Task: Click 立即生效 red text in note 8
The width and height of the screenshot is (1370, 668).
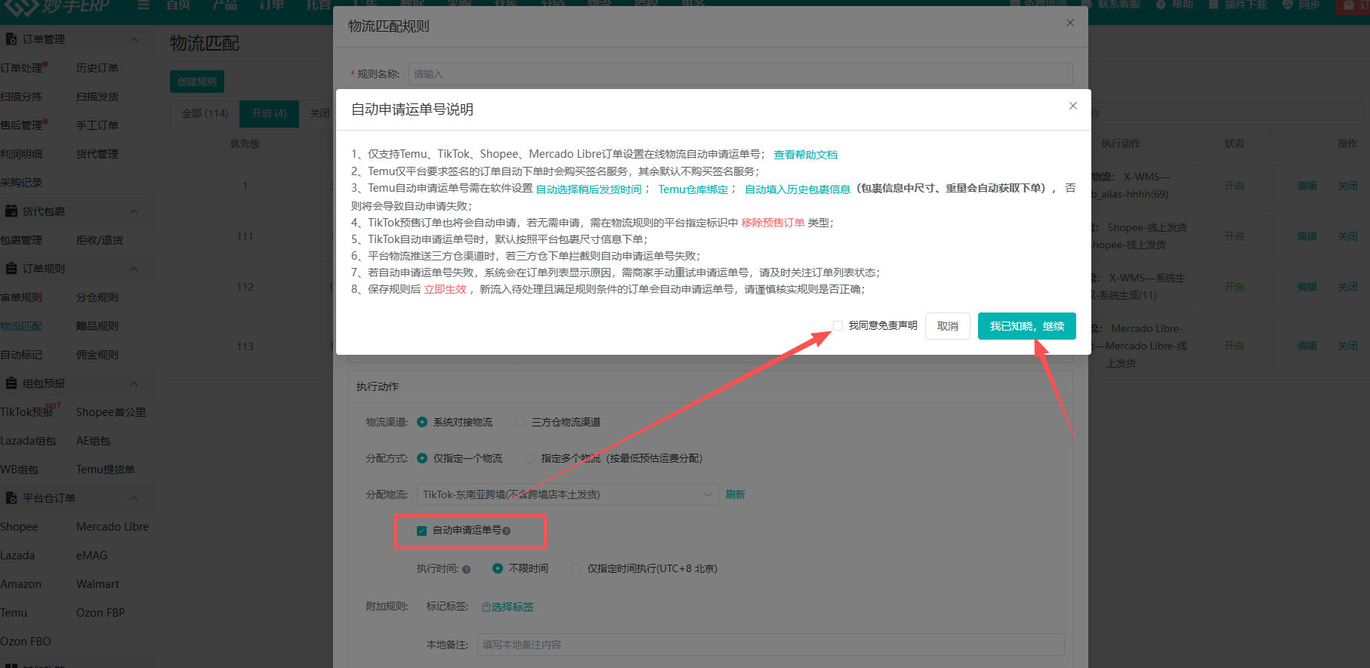Action: (445, 289)
